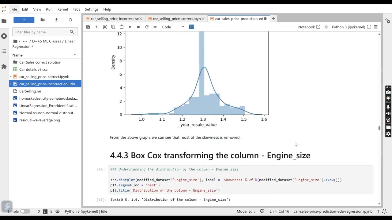Open the Edit menu
The image size is (392, 220).
pos(25,9)
